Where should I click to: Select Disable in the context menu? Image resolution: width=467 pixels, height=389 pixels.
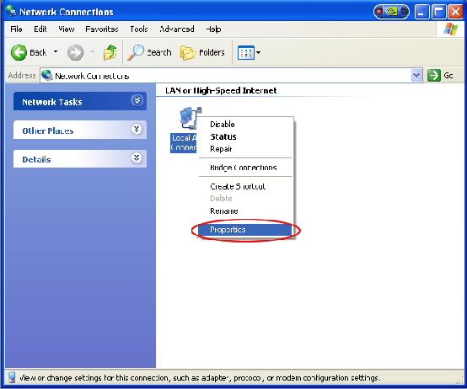[223, 125]
